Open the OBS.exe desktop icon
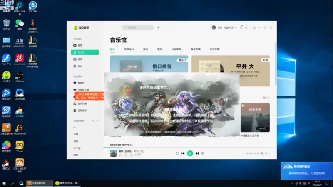 (x=20, y=77)
